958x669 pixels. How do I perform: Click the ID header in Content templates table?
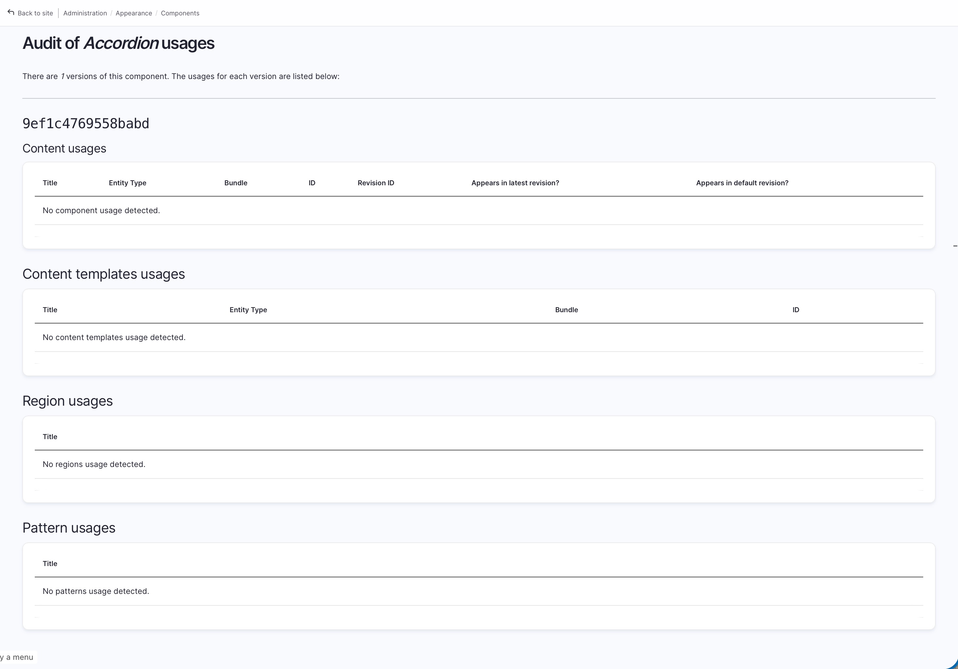[796, 310]
